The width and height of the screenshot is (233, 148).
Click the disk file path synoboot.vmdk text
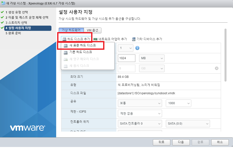point(146,93)
